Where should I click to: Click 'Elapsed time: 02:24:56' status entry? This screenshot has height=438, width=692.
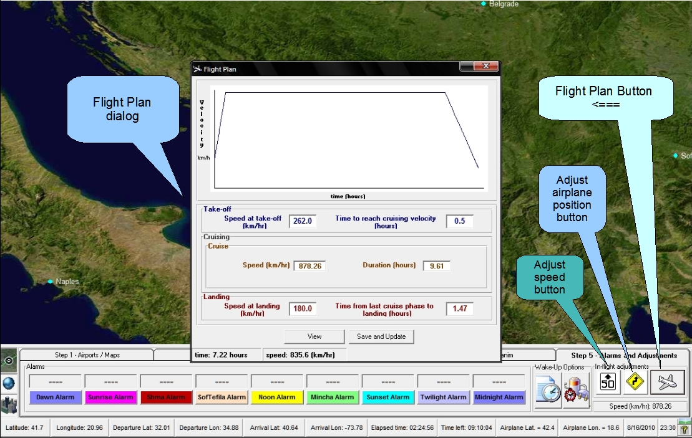tap(402, 427)
